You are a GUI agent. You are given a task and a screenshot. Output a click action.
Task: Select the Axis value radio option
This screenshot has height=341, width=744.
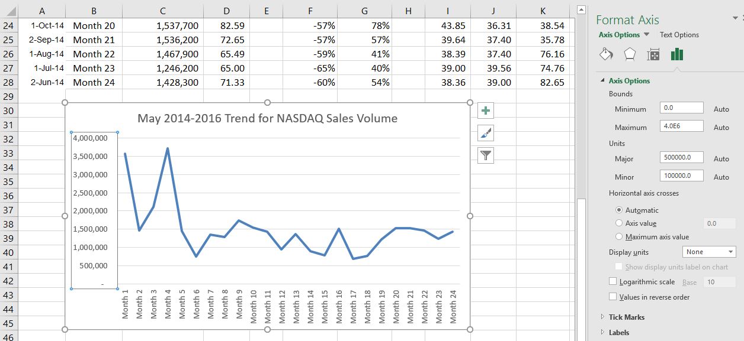pos(619,223)
